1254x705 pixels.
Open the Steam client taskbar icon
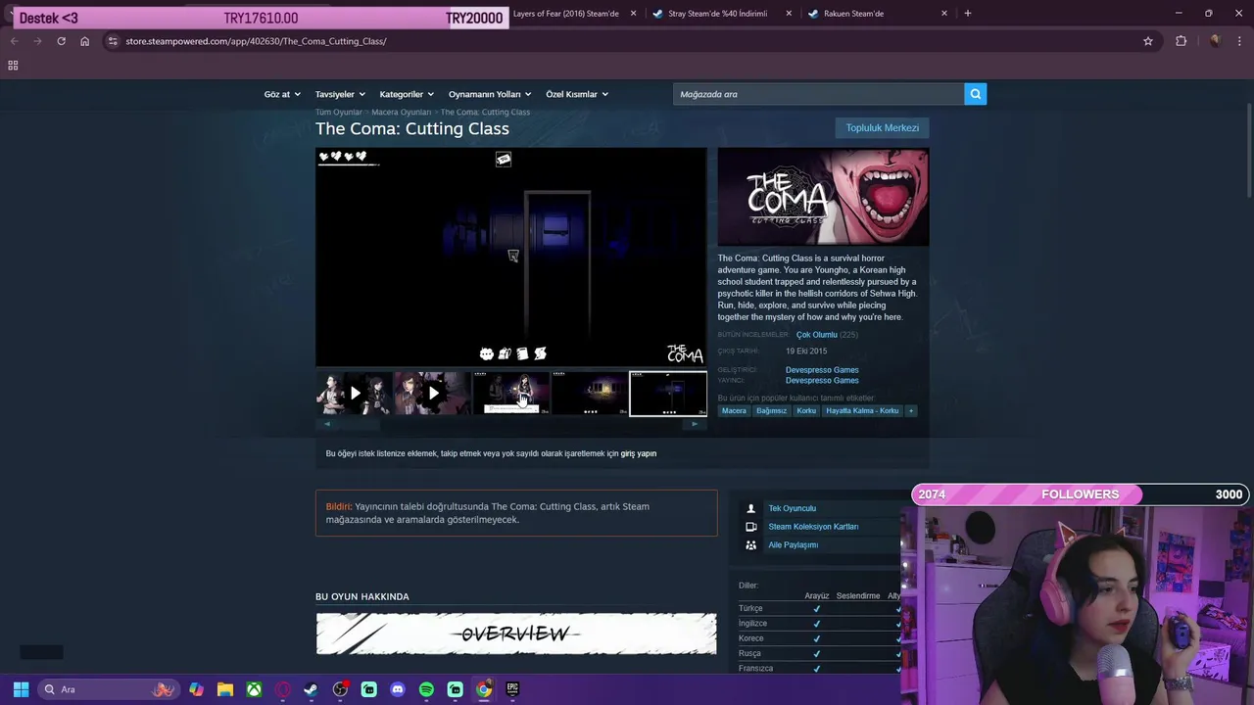tap(311, 689)
